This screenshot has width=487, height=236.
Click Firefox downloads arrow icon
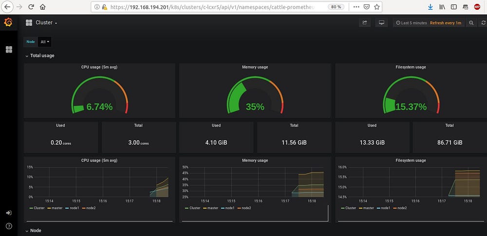point(430,7)
